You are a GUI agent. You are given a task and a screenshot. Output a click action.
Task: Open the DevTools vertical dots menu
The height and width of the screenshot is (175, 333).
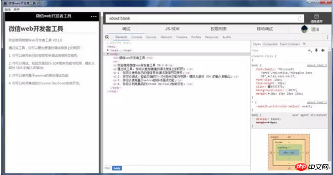click(327, 37)
